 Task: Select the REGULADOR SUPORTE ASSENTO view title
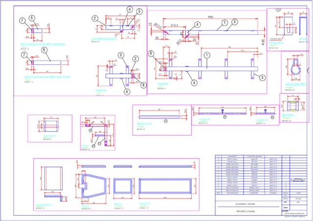pos(43,44)
